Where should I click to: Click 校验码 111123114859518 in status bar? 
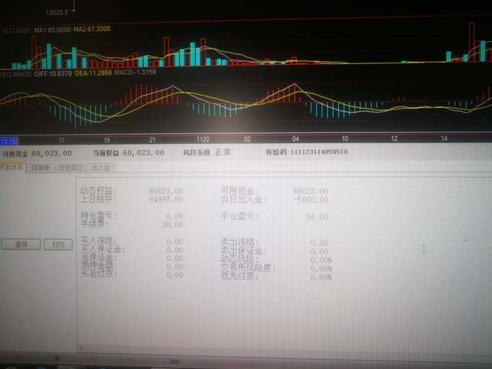(306, 152)
